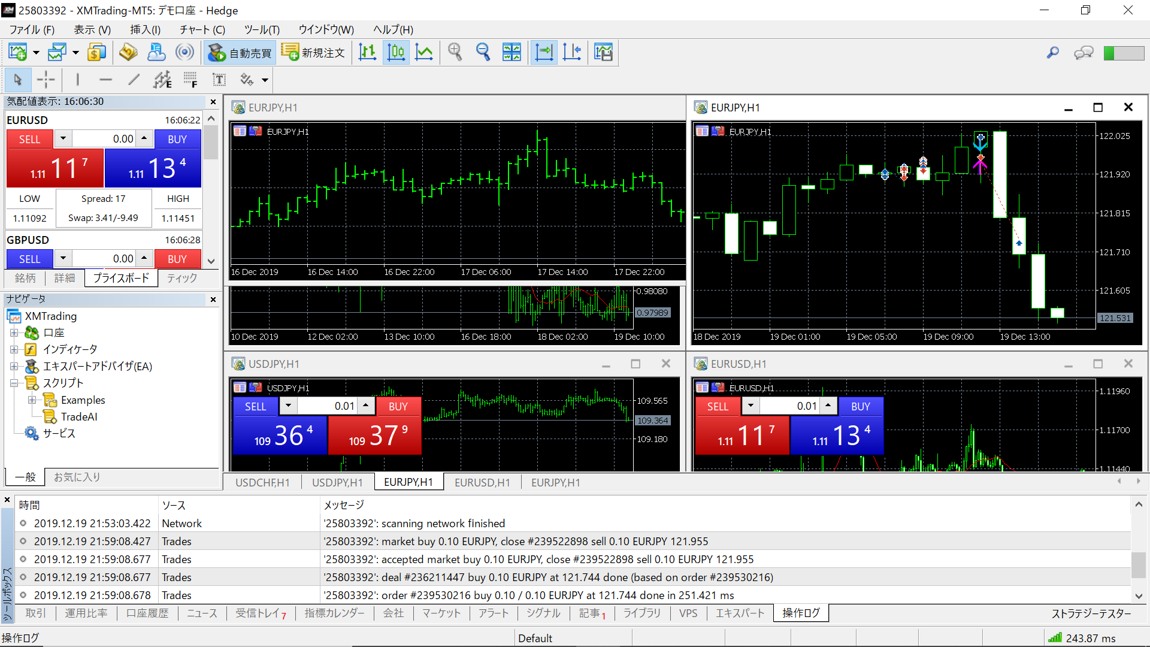
Task: Toggle chart auto scroll icon
Action: pos(544,53)
